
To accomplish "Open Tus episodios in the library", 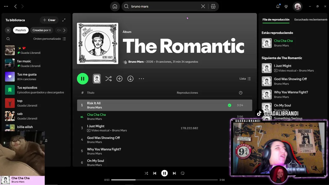I will coord(36,90).
